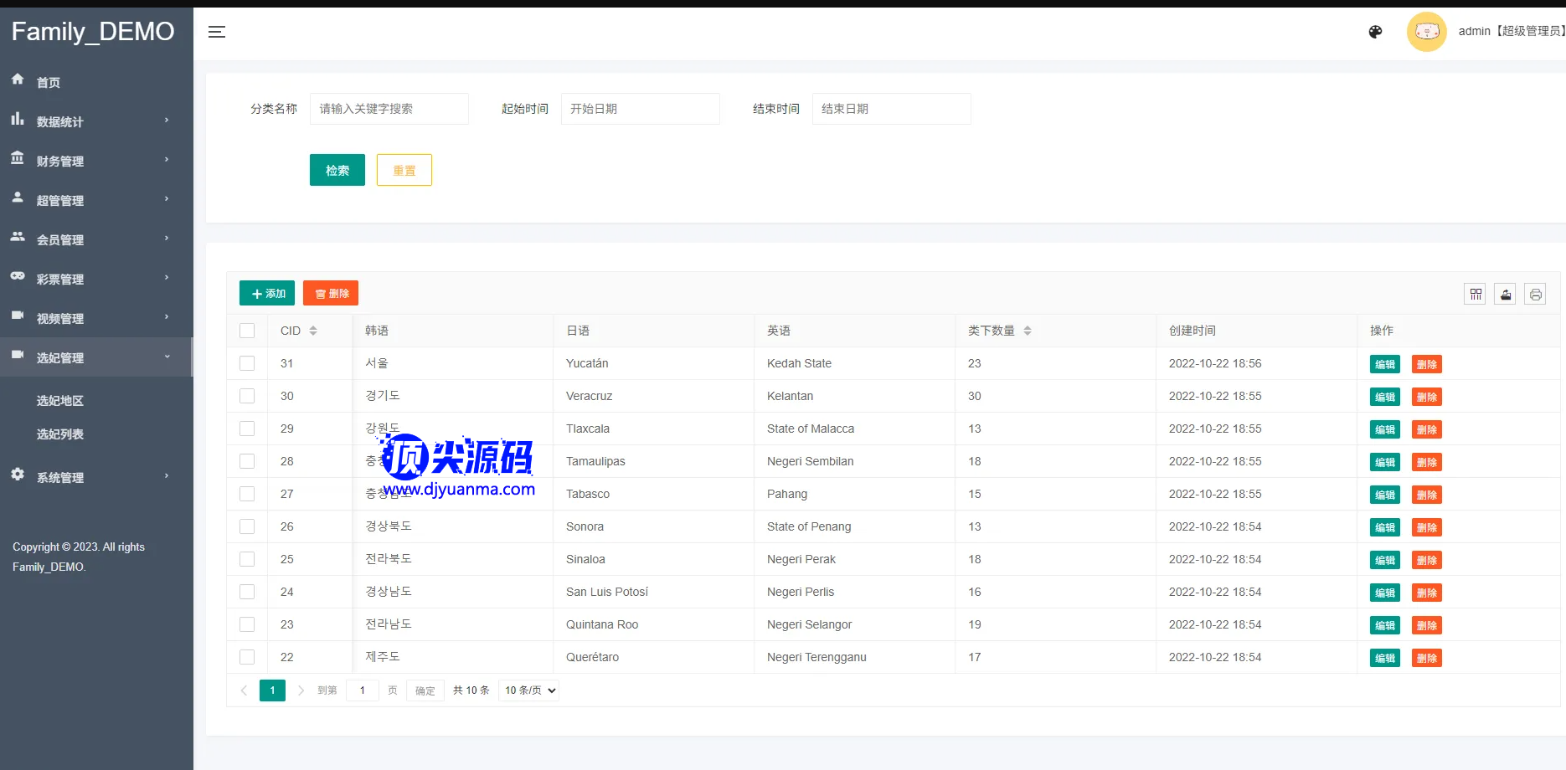Click the export table icon
1566x770 pixels.
(x=1505, y=294)
